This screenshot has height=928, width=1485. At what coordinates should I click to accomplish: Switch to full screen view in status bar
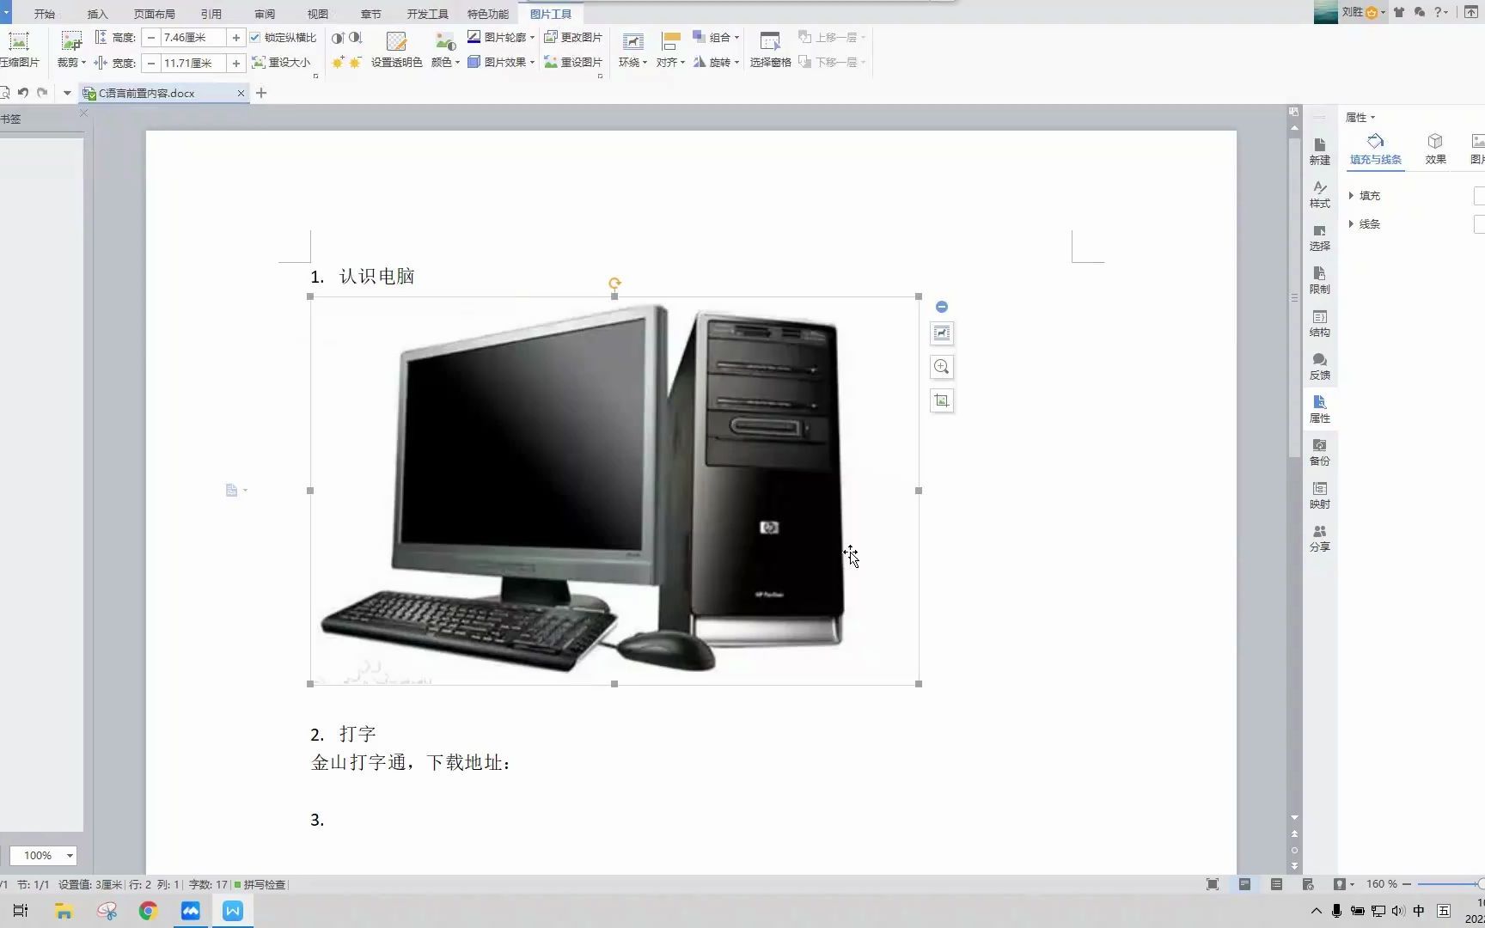1213,884
